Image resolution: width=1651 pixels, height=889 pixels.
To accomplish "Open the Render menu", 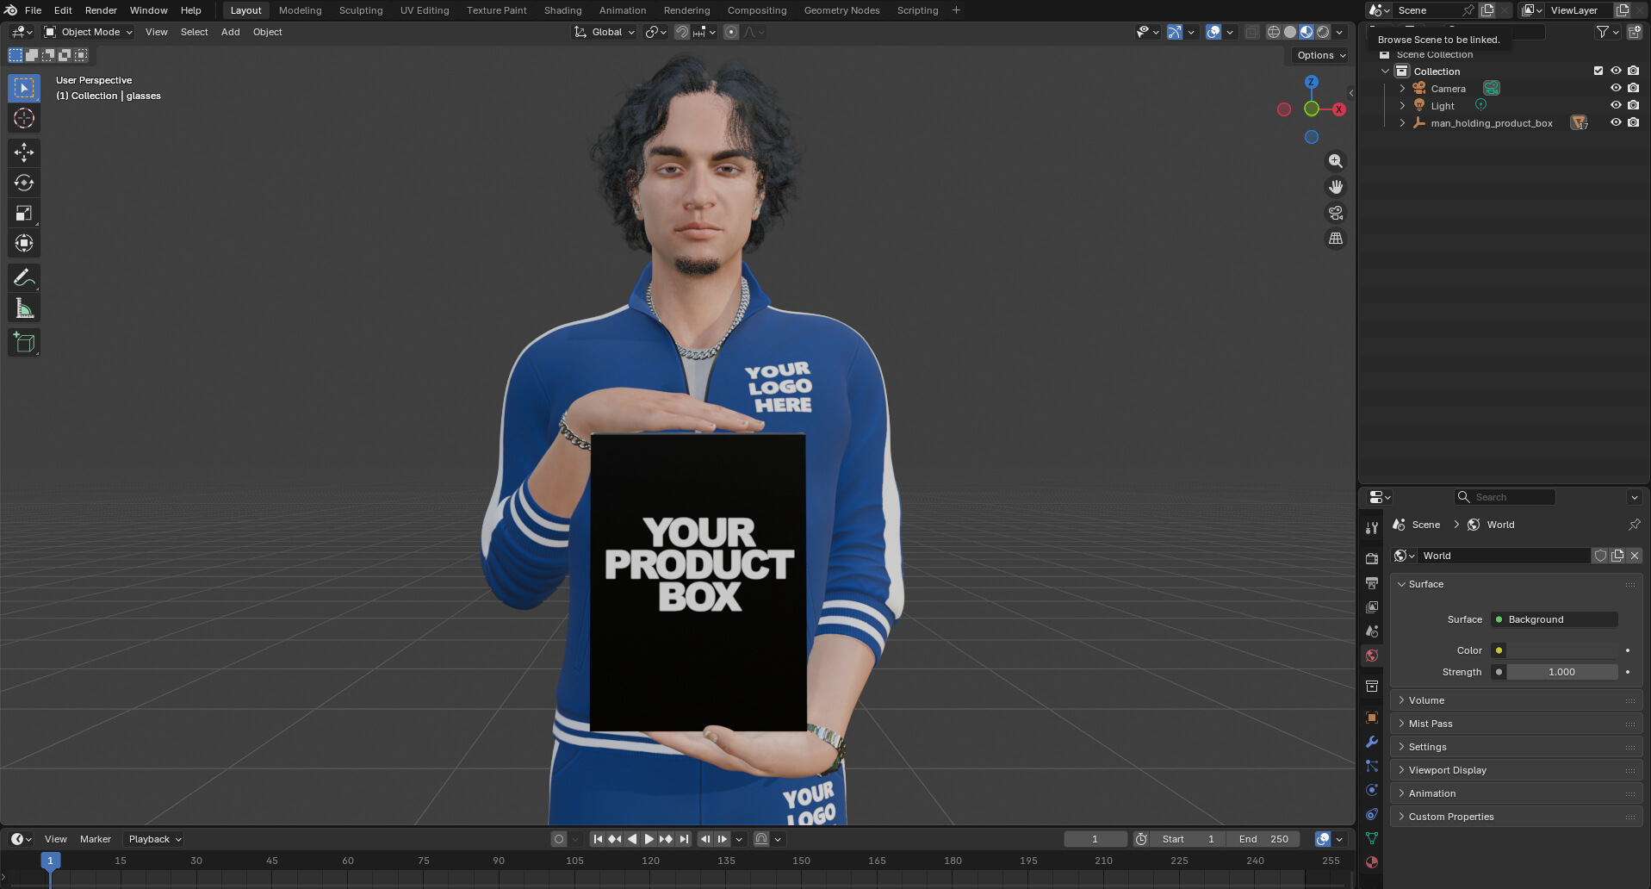I will coord(101,10).
